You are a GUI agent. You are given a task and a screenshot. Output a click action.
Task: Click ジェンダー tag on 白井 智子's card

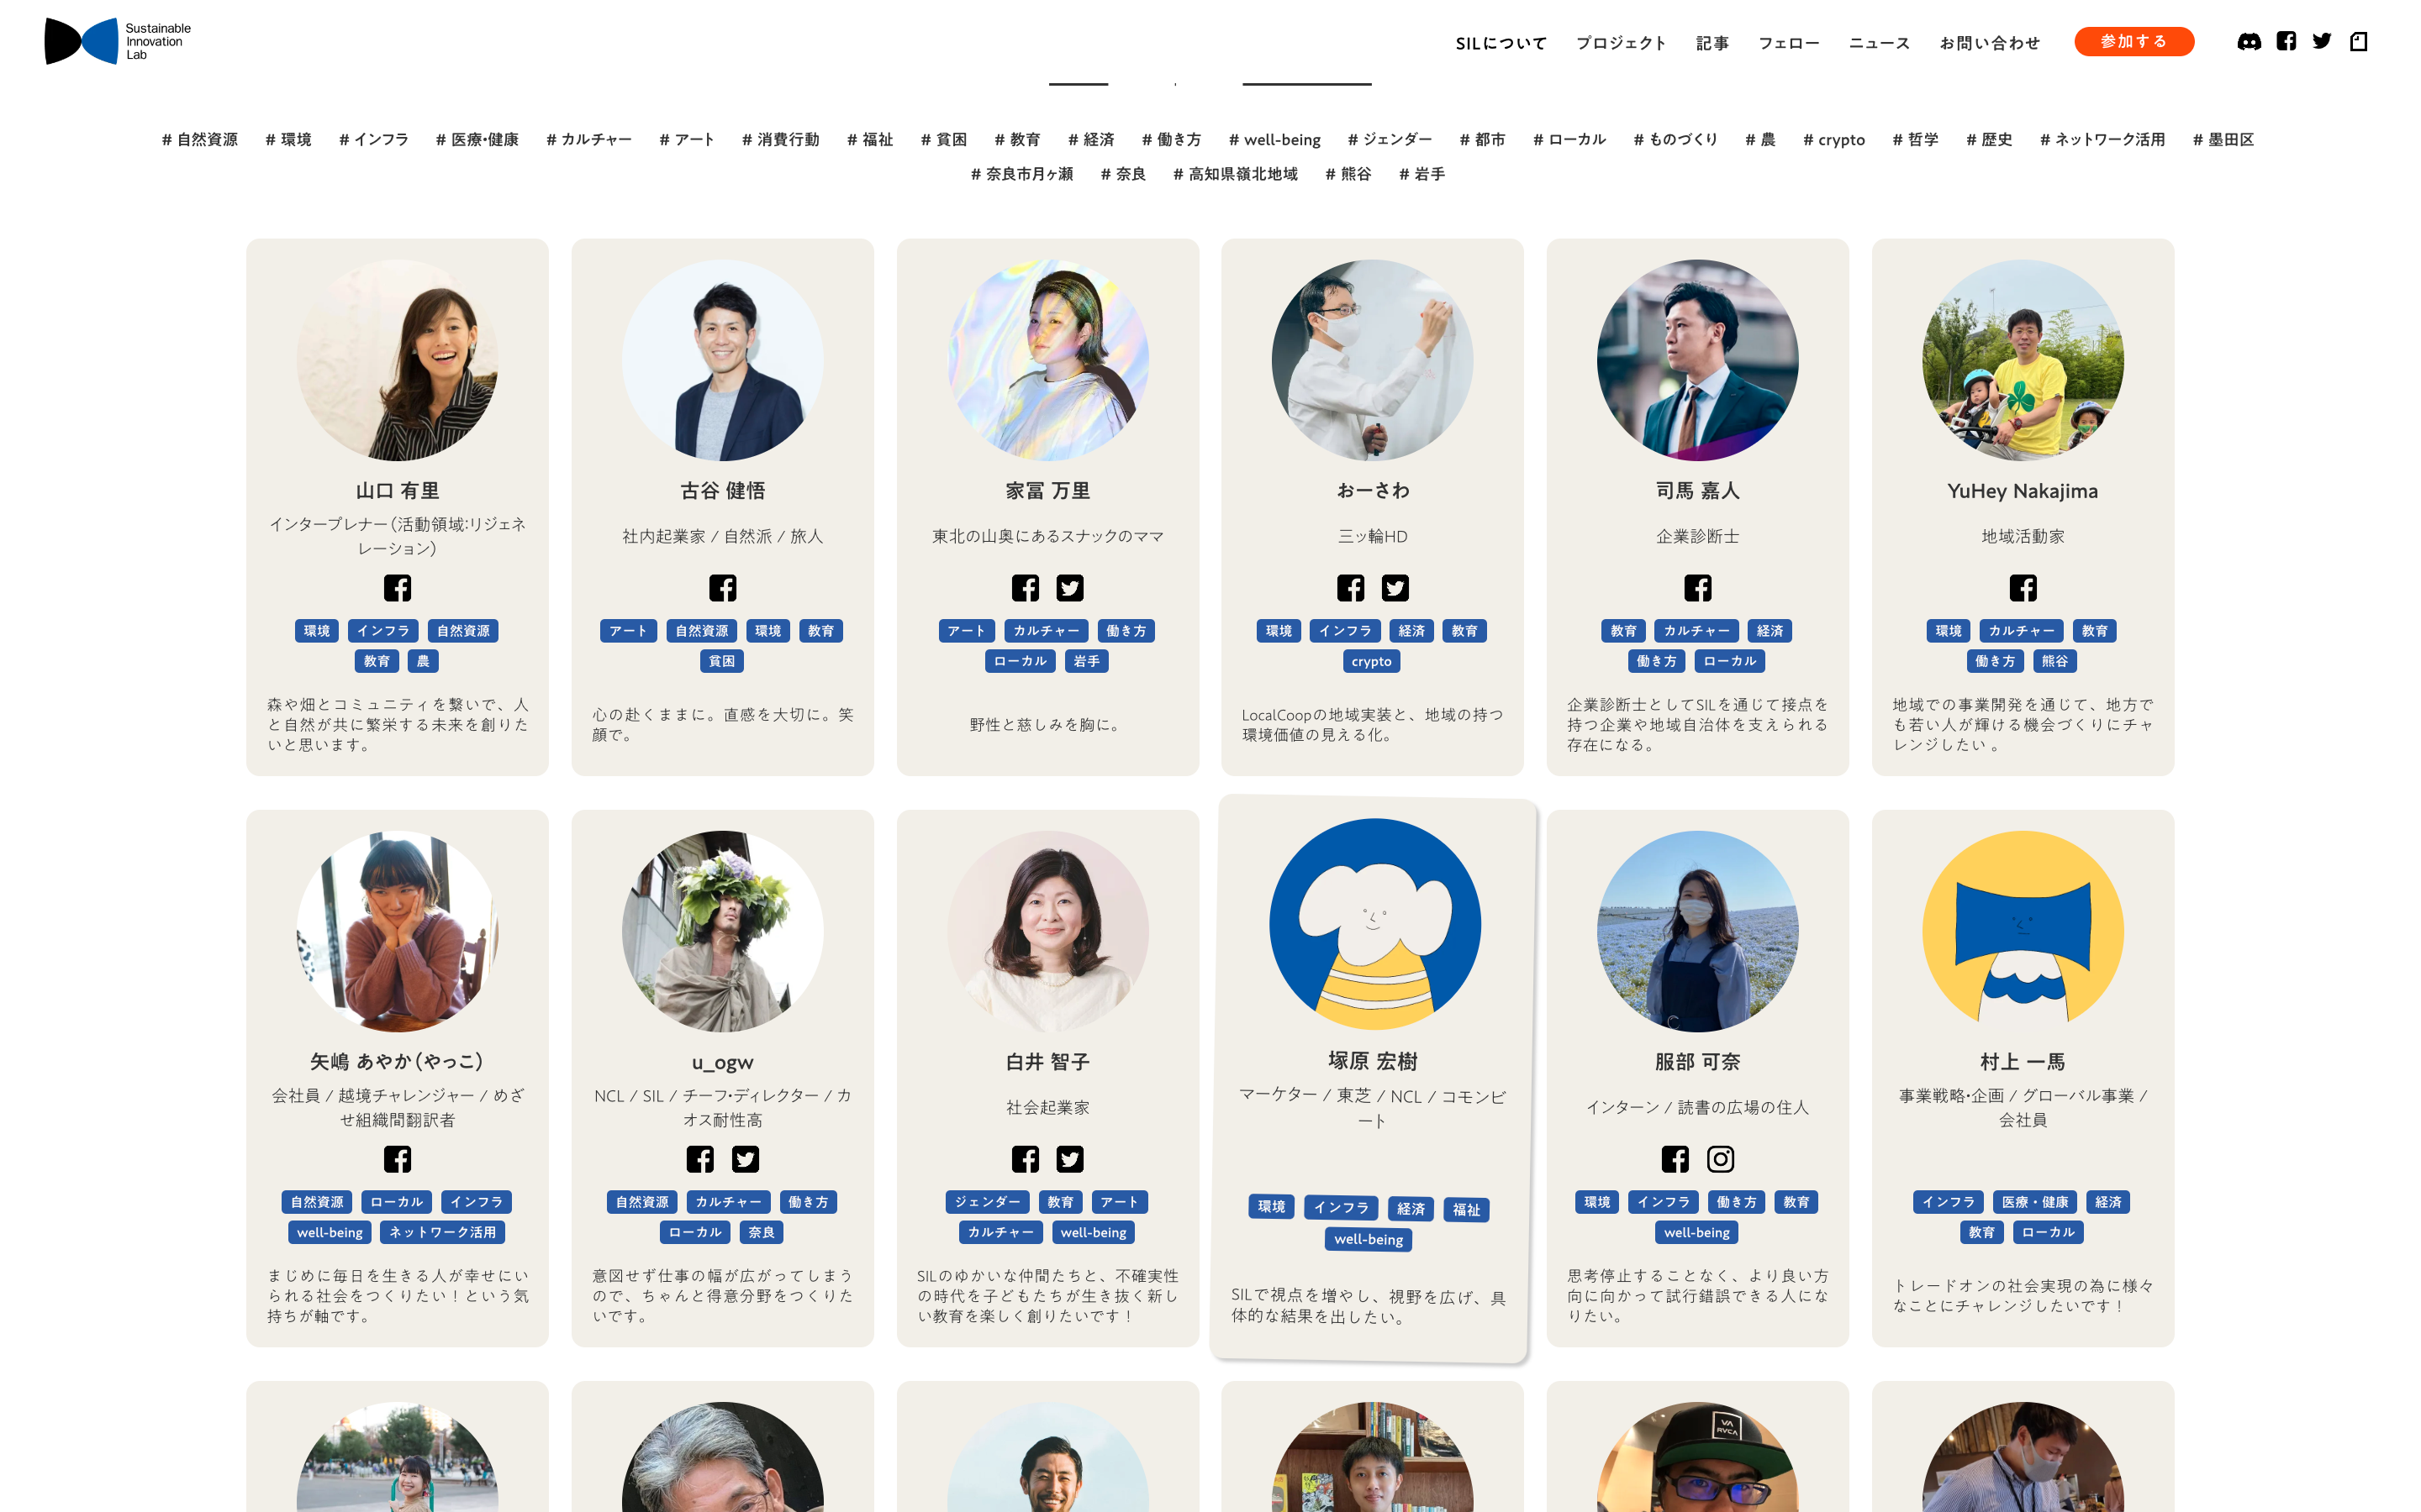coord(986,1202)
